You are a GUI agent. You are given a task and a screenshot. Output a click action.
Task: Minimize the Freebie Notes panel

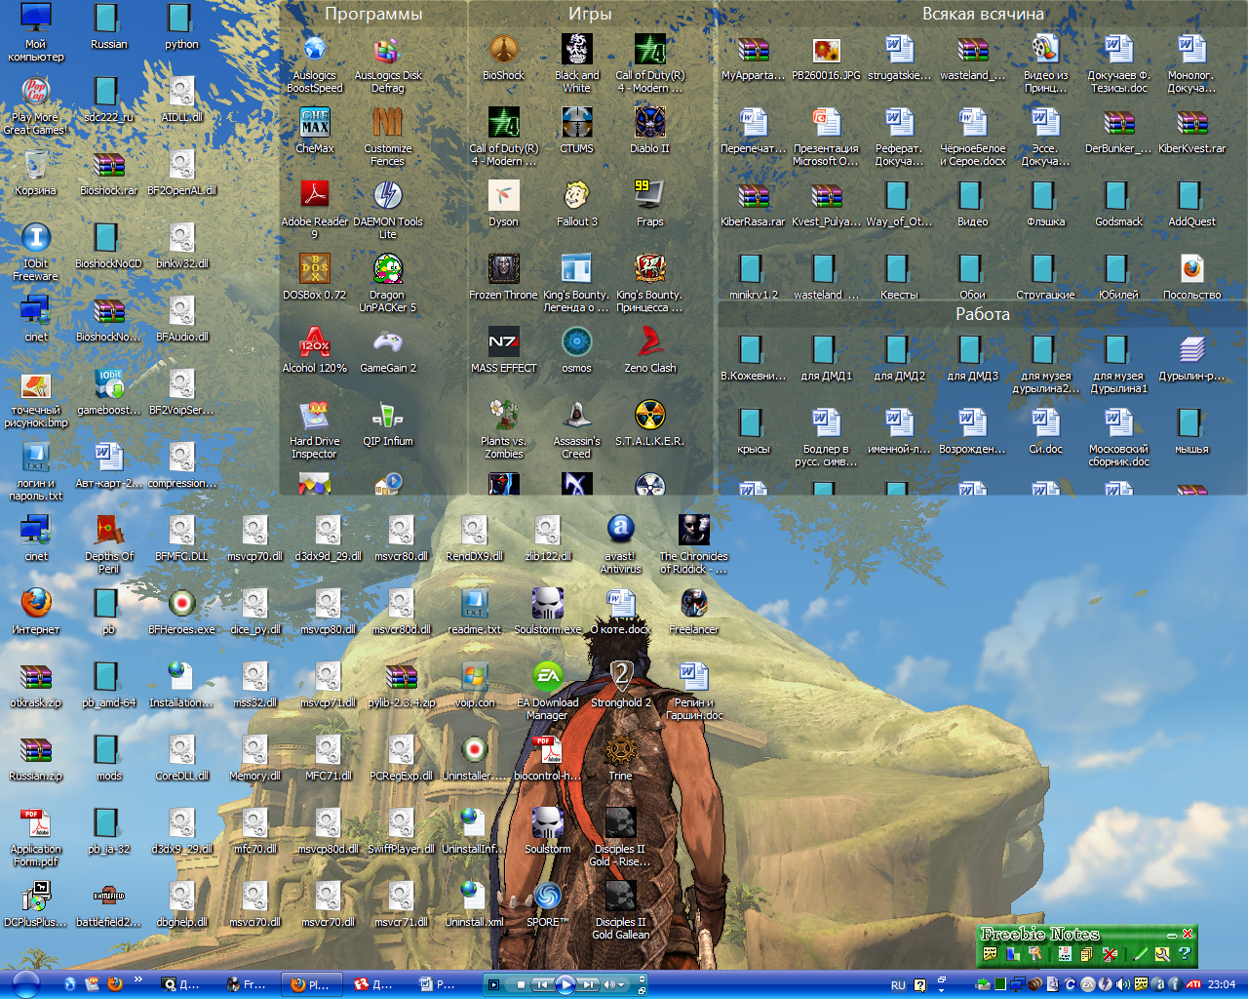(1173, 935)
